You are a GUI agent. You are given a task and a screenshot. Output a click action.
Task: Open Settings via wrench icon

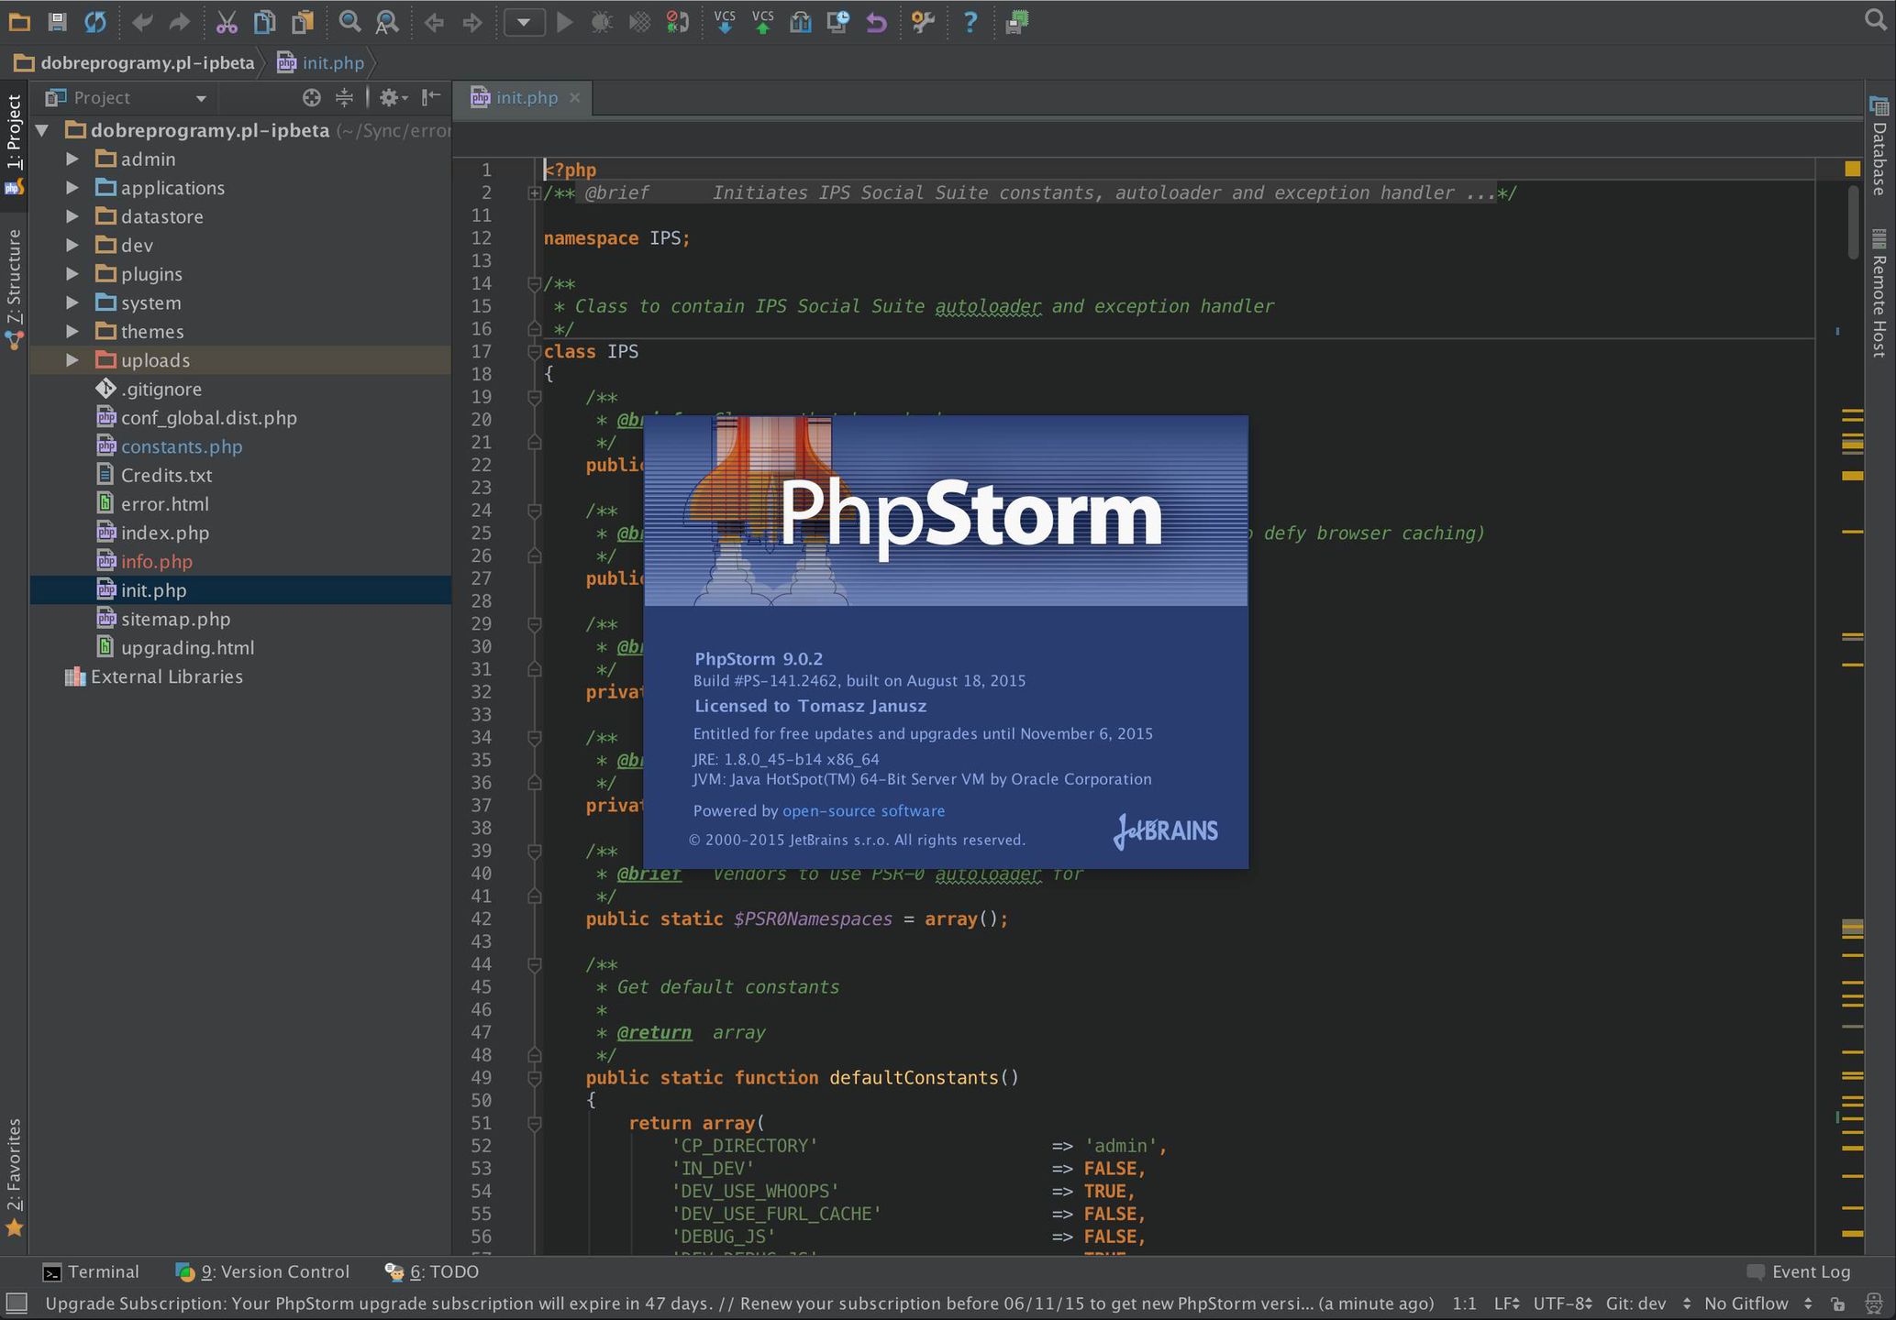pyautogui.click(x=923, y=21)
